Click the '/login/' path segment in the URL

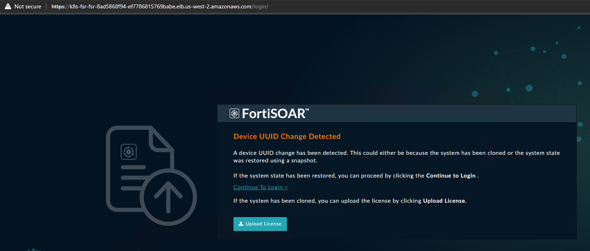point(261,6)
